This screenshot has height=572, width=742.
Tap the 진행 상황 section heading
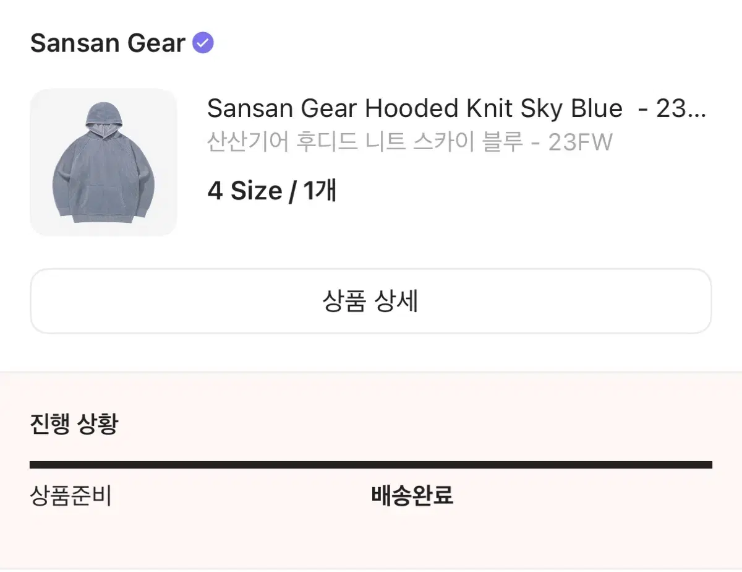point(74,424)
